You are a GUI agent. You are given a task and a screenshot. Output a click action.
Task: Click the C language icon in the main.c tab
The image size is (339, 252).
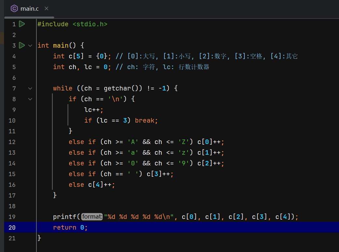14,8
